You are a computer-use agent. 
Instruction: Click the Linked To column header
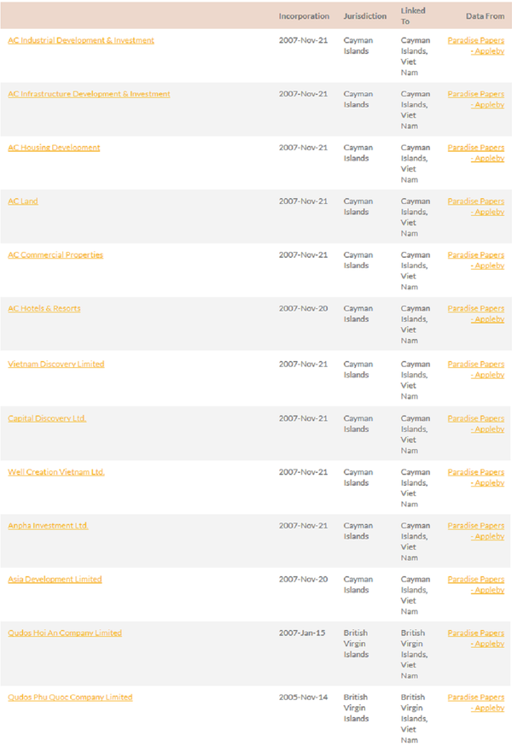413,16
